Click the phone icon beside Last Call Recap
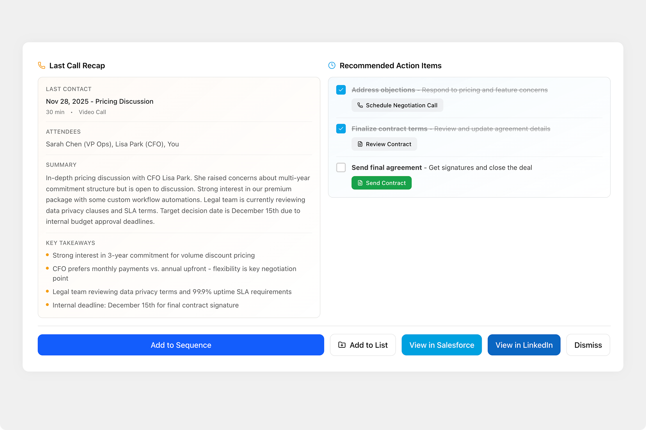 [42, 65]
